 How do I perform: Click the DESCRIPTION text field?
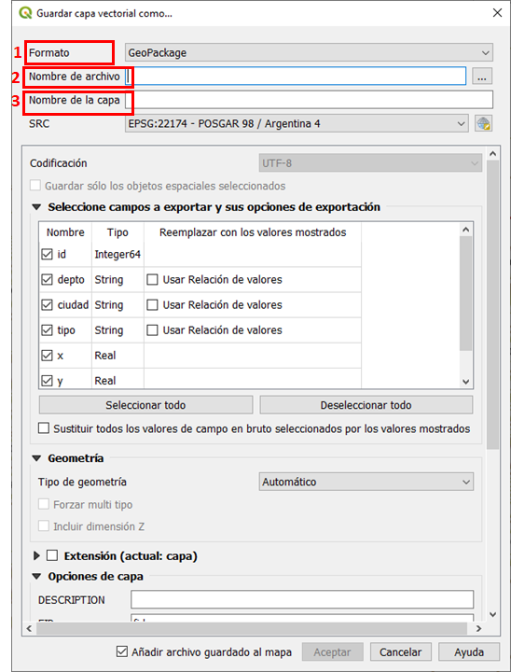302,599
